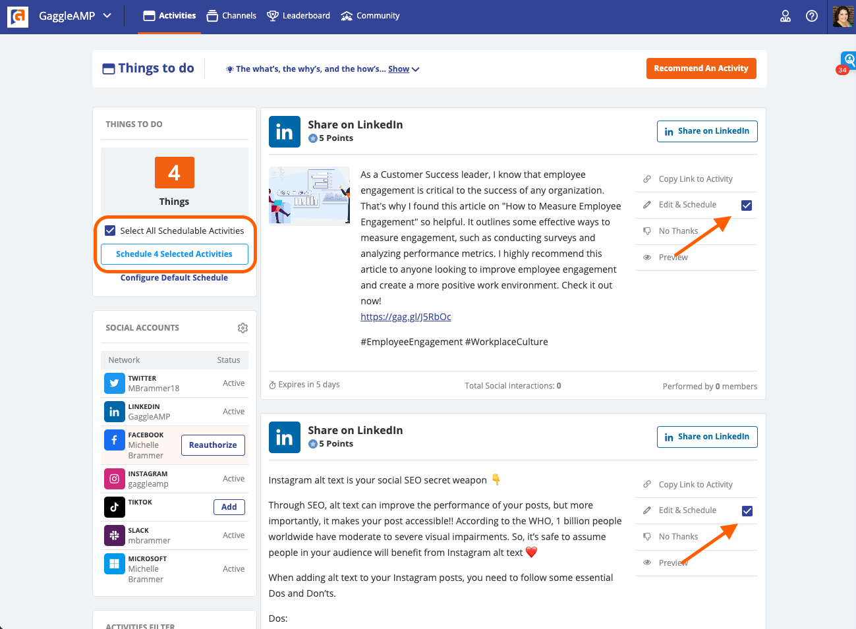Viewport: 856px width, 629px height.
Task: Copy Link to Activity for employee engagement post
Action: (x=695, y=179)
